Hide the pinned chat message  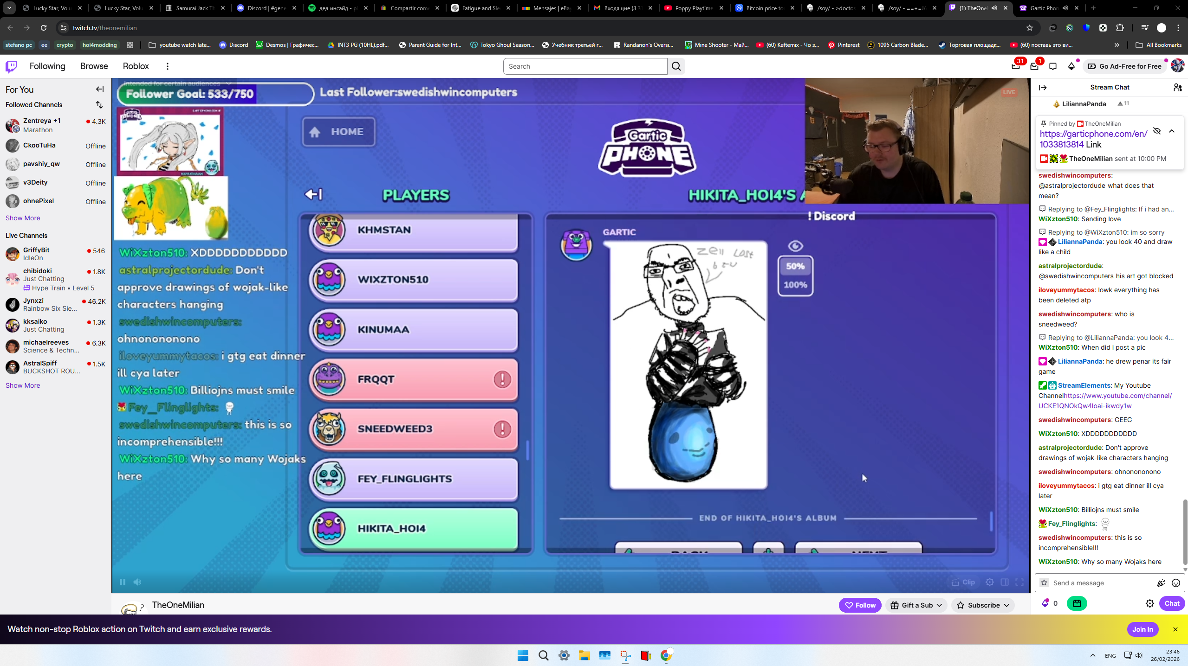coord(1157,131)
